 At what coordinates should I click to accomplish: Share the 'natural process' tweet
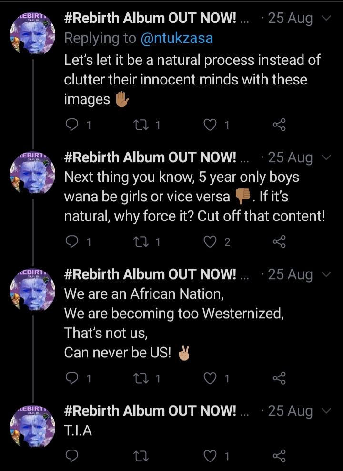(279, 125)
